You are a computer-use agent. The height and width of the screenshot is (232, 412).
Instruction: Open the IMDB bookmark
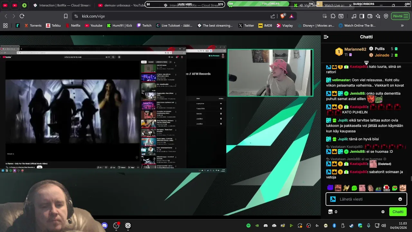coord(265,25)
